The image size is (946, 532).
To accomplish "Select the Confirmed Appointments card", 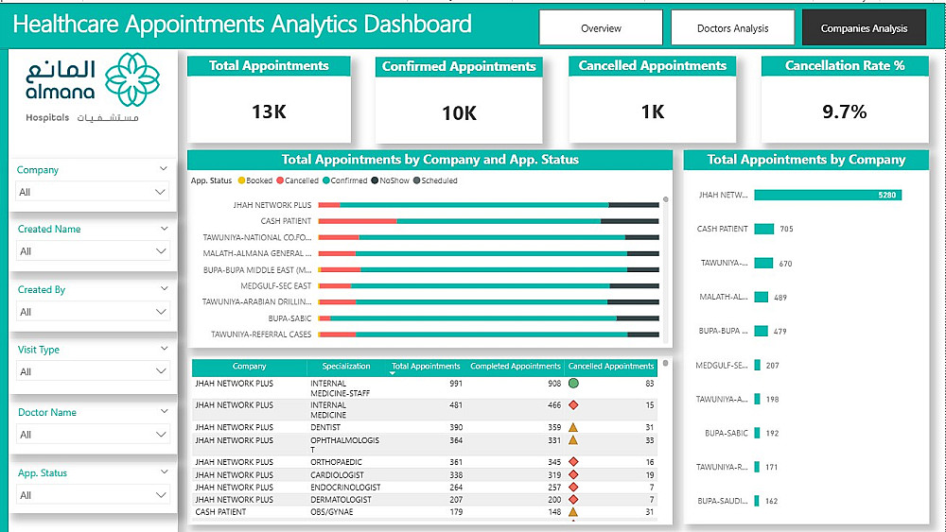I will click(459, 100).
